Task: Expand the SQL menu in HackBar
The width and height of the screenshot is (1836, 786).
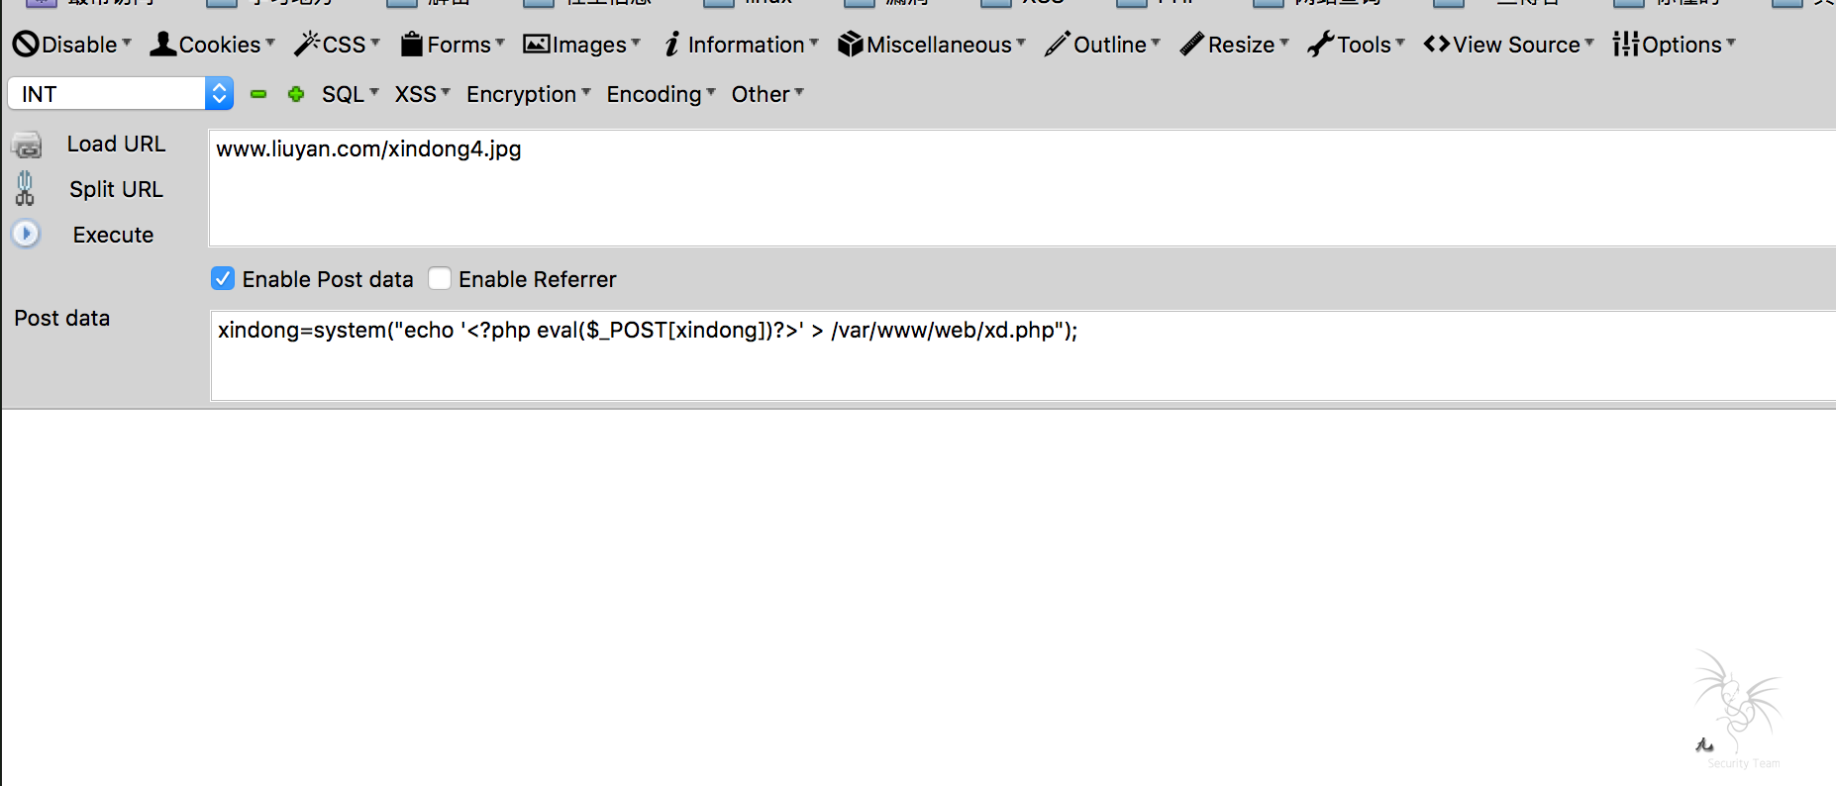Action: point(351,94)
